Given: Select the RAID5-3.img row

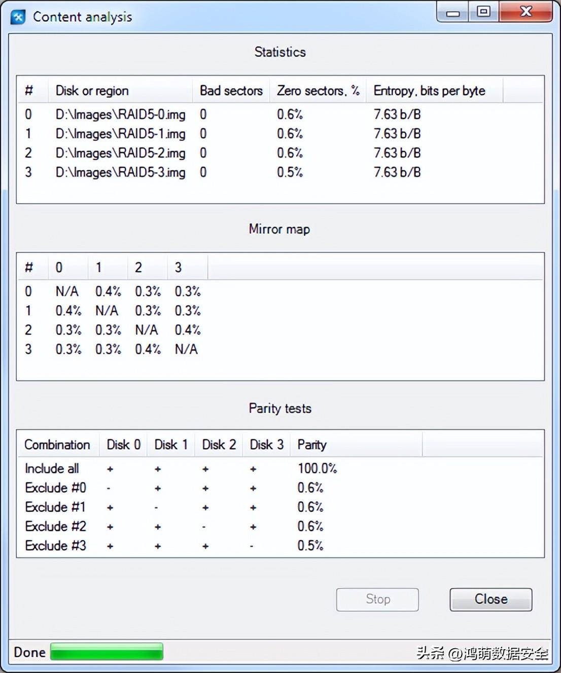Looking at the screenshot, I should [120, 172].
